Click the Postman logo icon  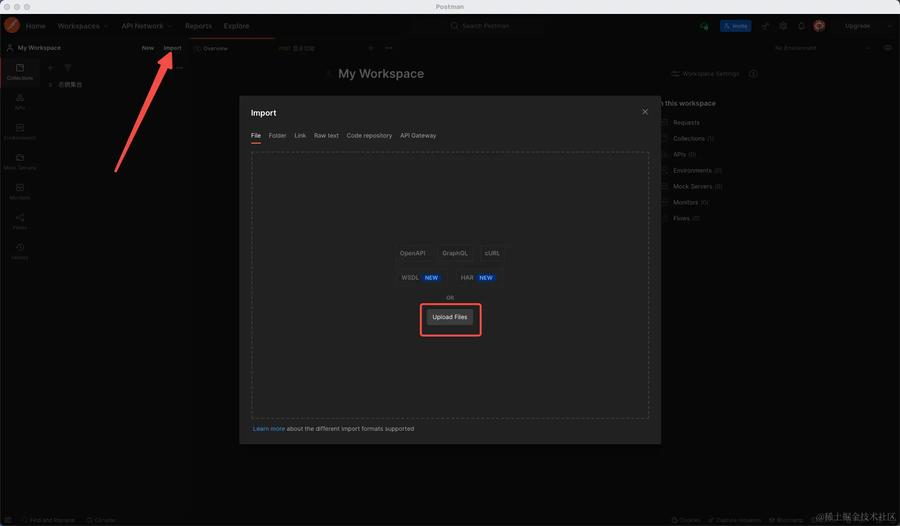click(12, 25)
